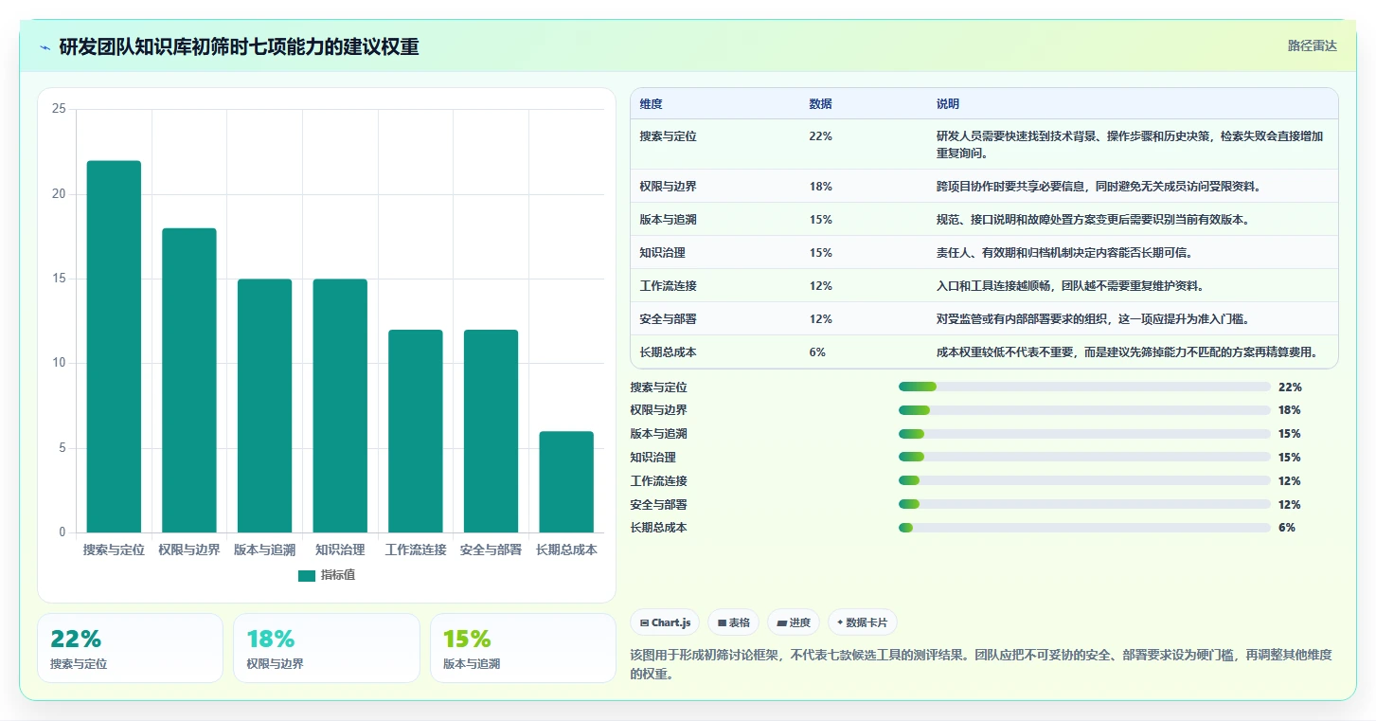
Task: Click the 长期总成本 progress bar
Action: tap(1084, 528)
